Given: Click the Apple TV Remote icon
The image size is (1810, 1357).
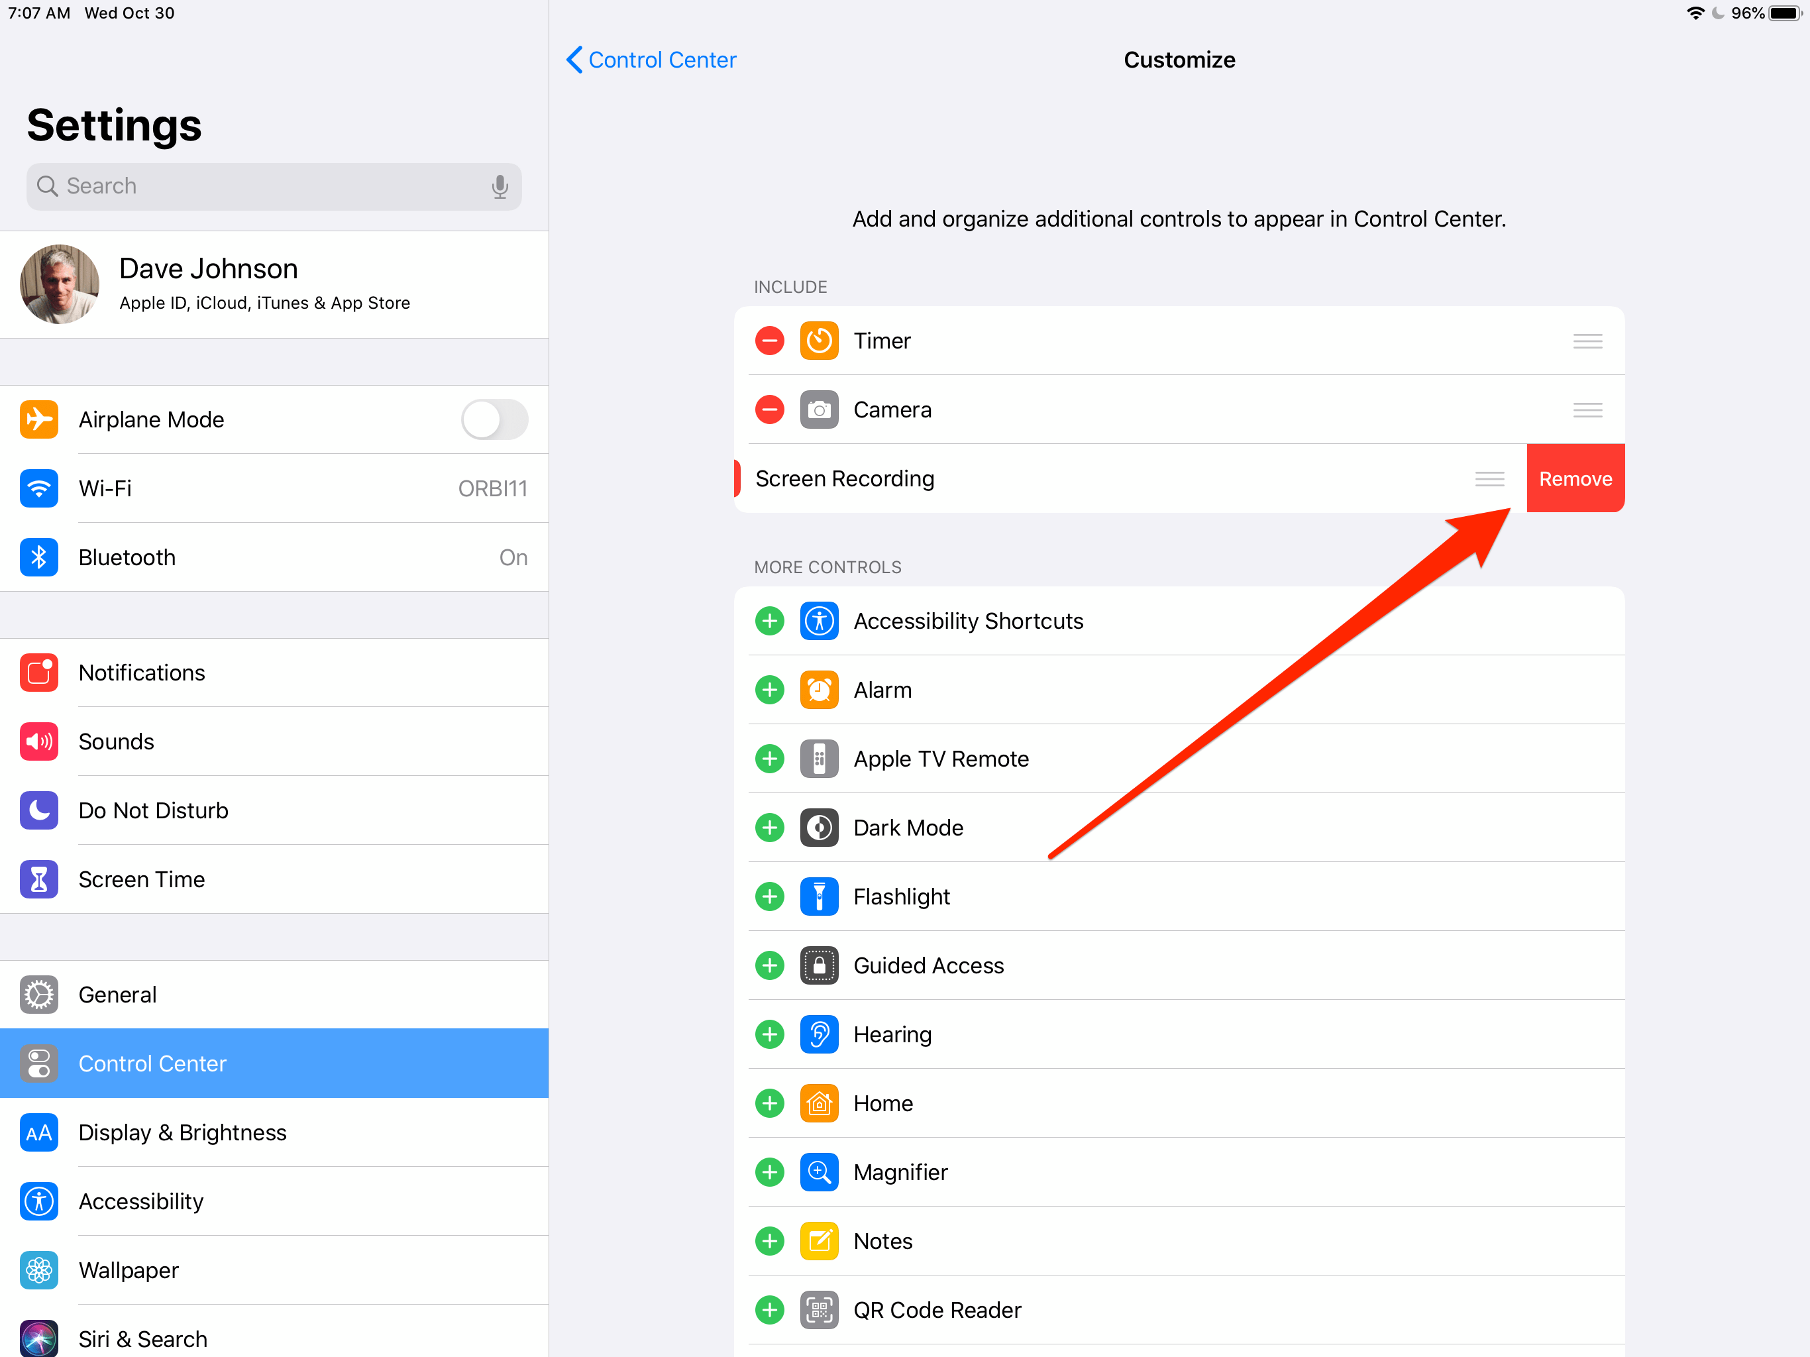Looking at the screenshot, I should click(x=819, y=759).
